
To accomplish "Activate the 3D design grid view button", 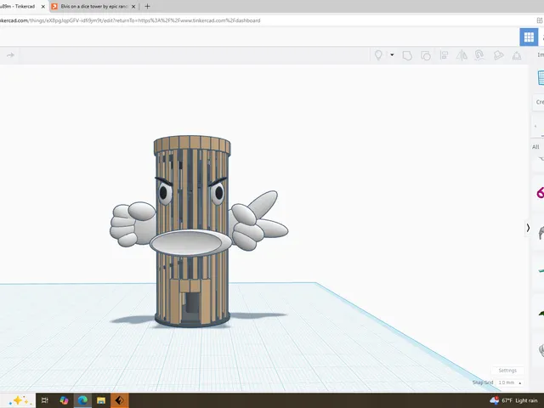I will click(529, 37).
